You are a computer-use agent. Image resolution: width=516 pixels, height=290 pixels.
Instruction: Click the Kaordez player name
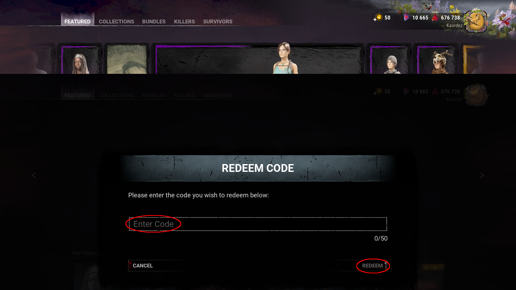pos(454,26)
